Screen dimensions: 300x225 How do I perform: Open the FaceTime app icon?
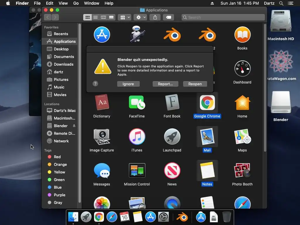(x=137, y=102)
